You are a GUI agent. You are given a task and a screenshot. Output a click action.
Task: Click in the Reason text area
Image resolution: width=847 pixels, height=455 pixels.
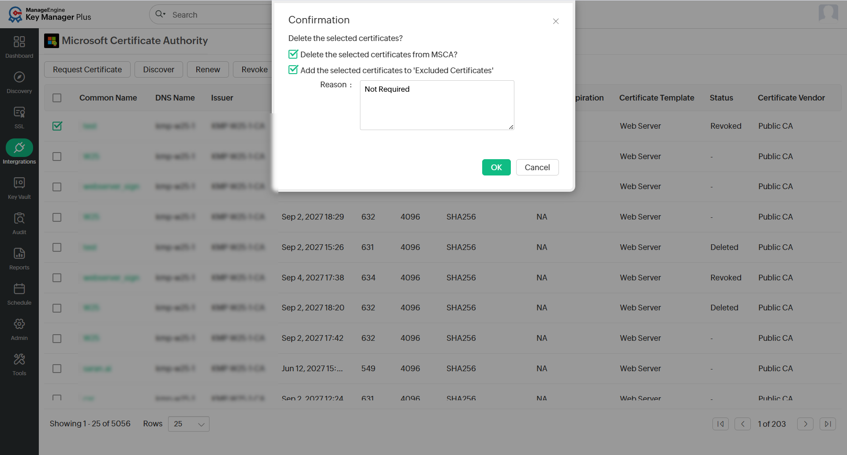coord(437,105)
